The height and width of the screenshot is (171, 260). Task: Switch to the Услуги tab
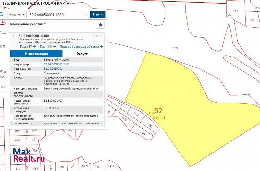pos(82,54)
